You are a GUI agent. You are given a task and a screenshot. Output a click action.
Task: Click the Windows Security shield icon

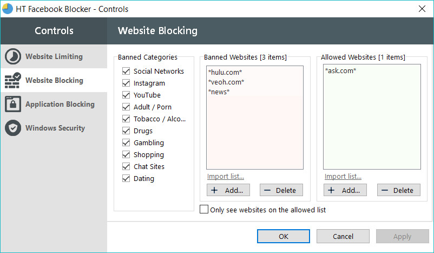(13, 128)
